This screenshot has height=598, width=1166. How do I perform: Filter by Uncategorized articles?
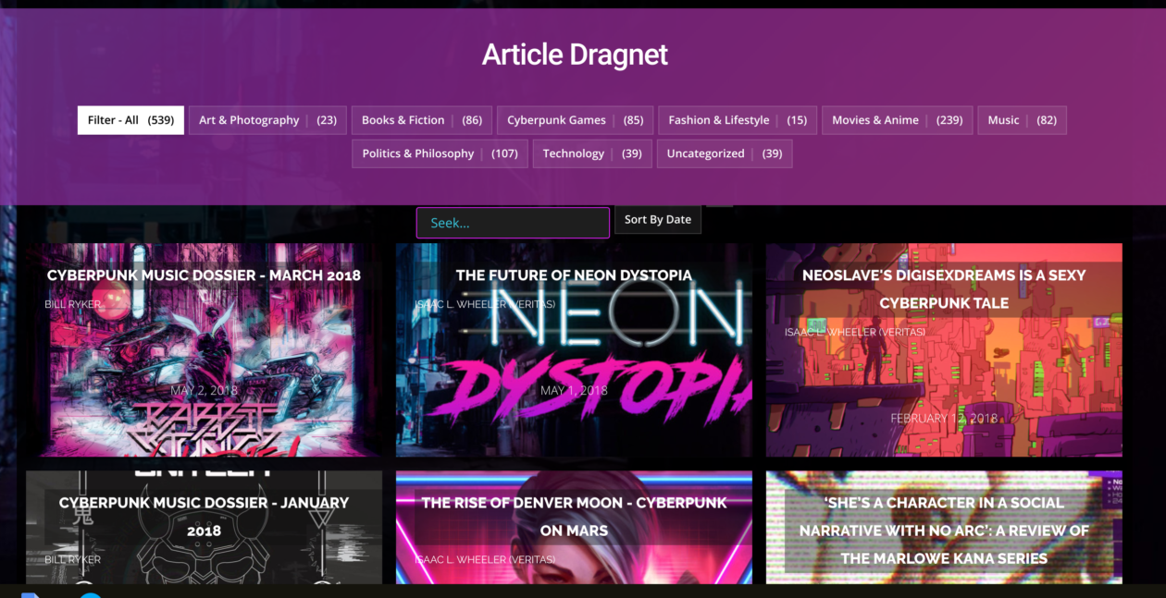pyautogui.click(x=725, y=153)
